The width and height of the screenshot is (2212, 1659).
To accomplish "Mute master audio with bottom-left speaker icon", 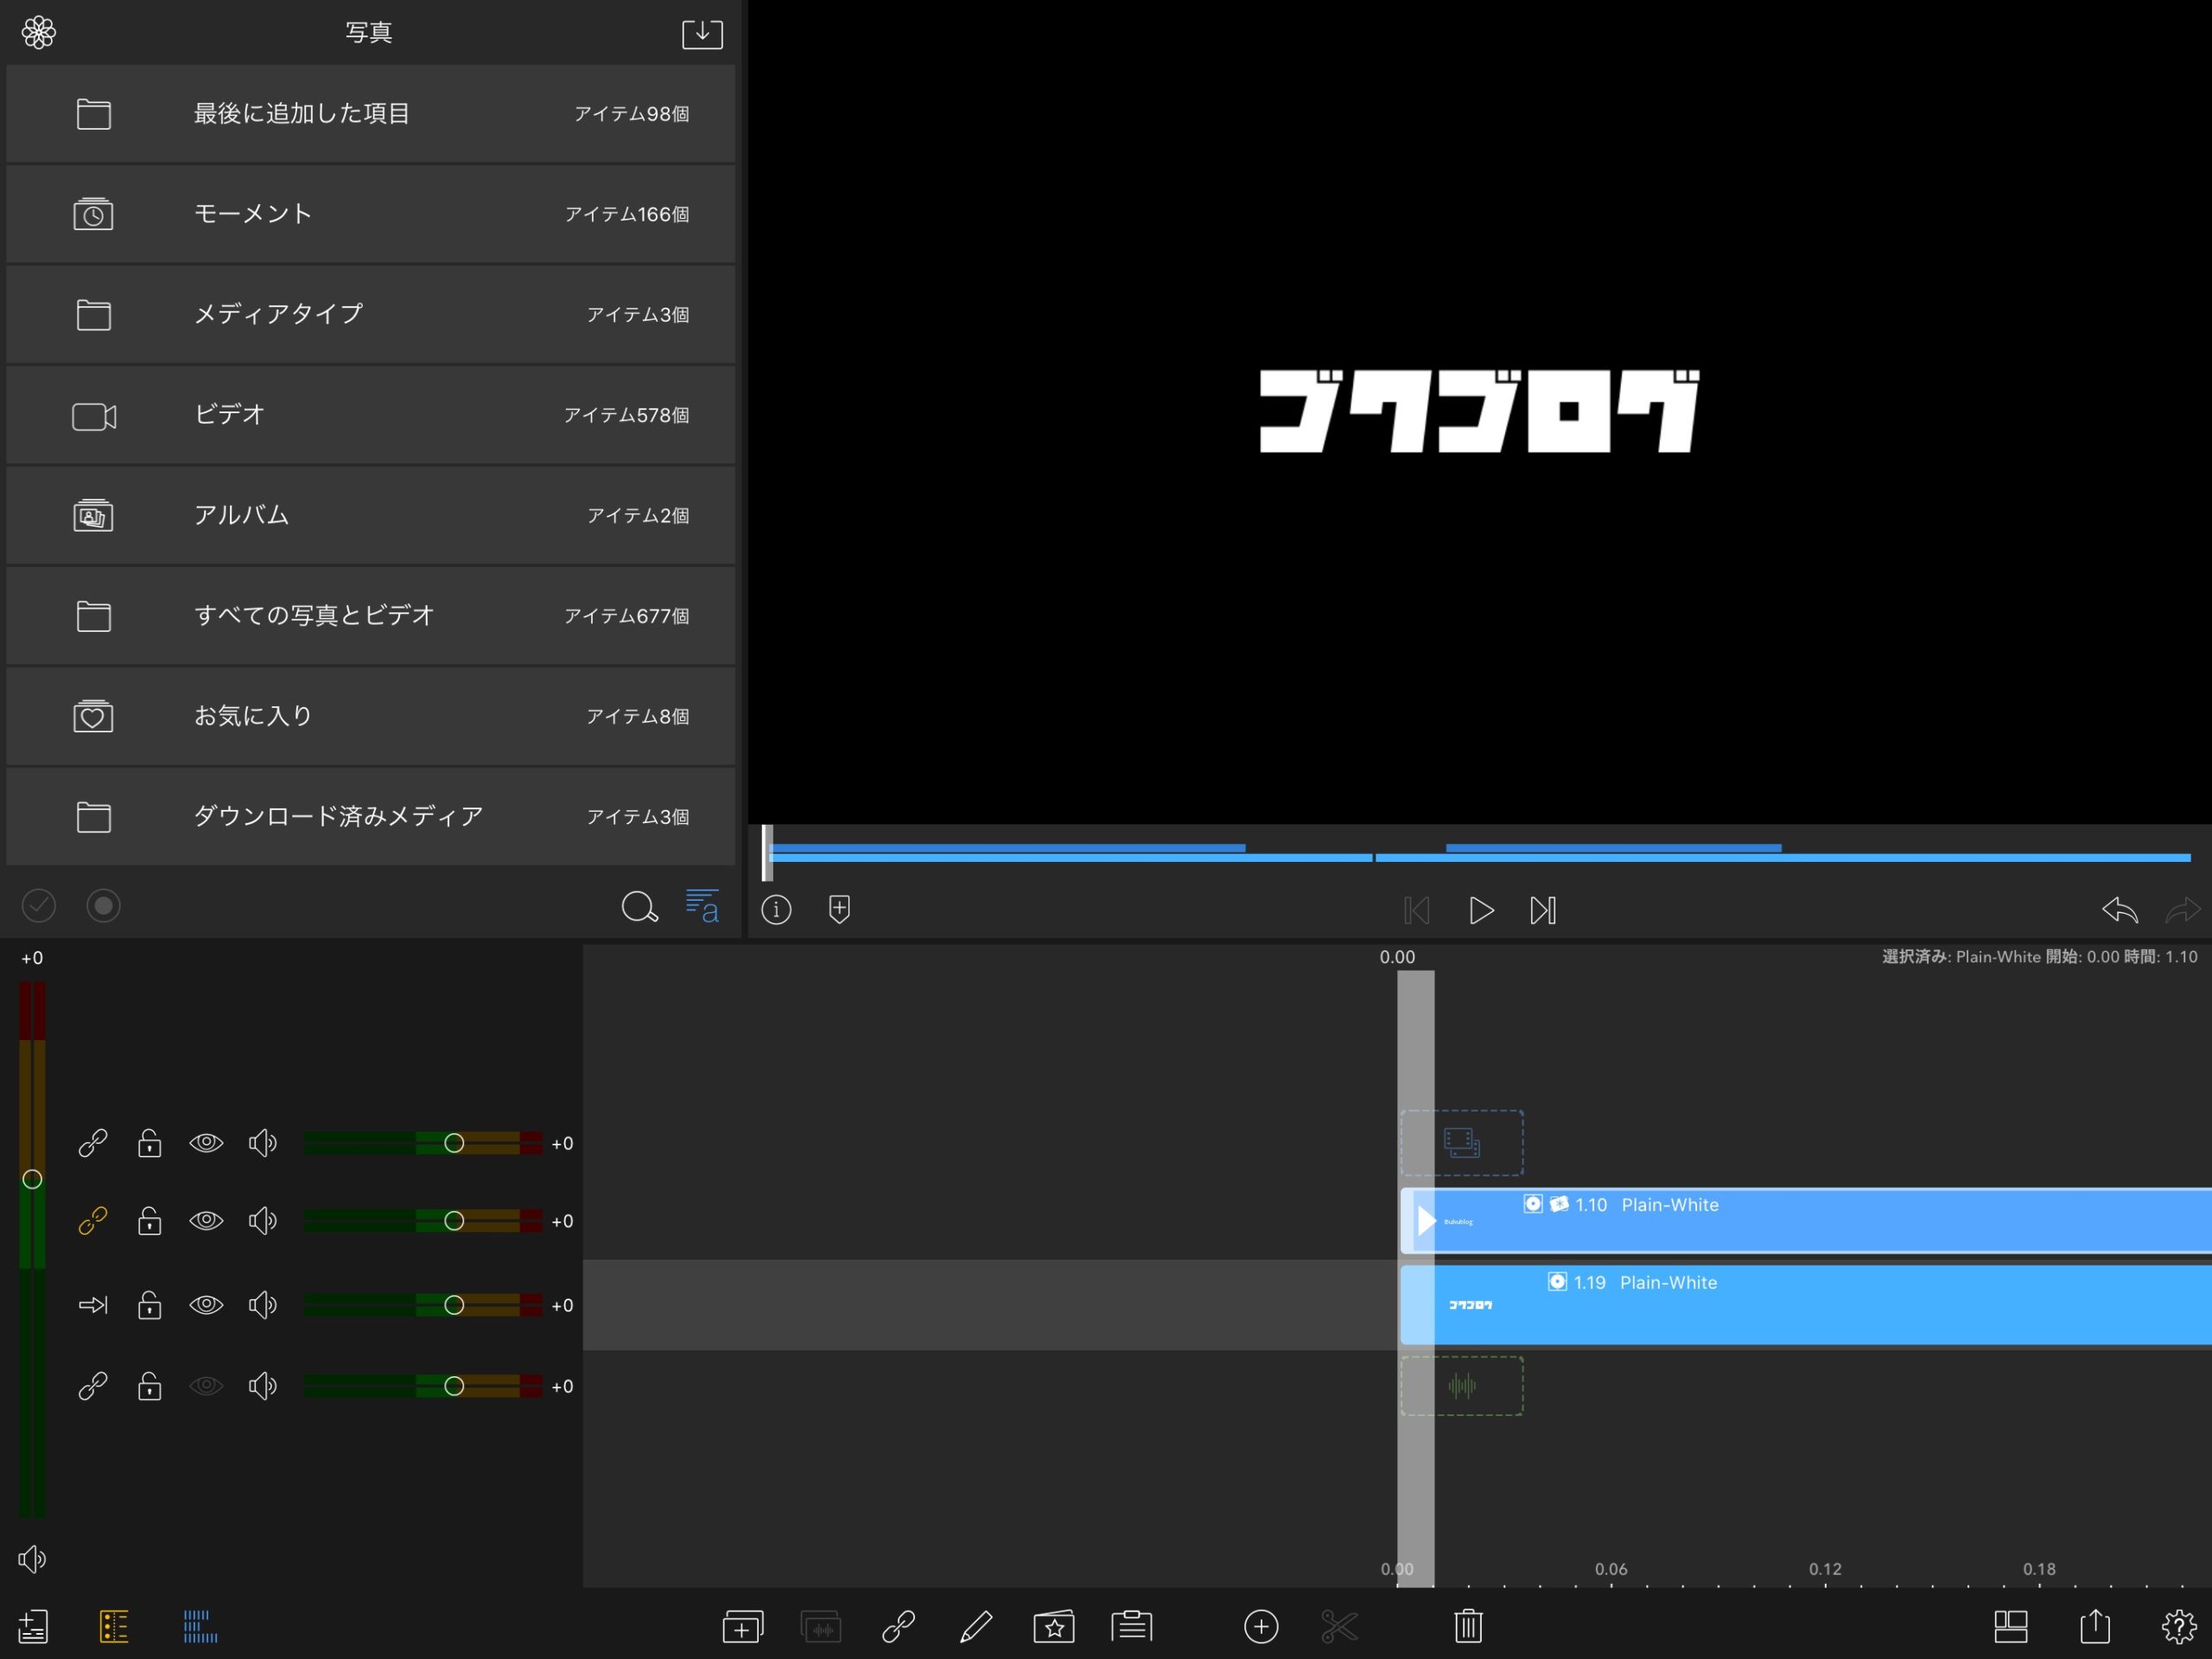I will (x=32, y=1559).
